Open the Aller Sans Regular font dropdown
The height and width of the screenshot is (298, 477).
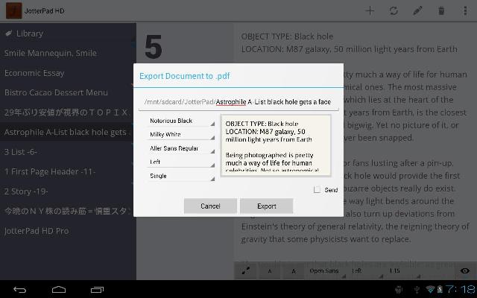(180, 148)
